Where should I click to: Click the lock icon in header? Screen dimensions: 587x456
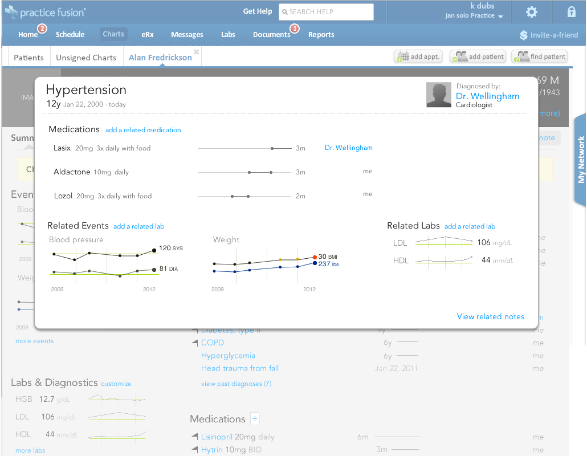click(571, 11)
